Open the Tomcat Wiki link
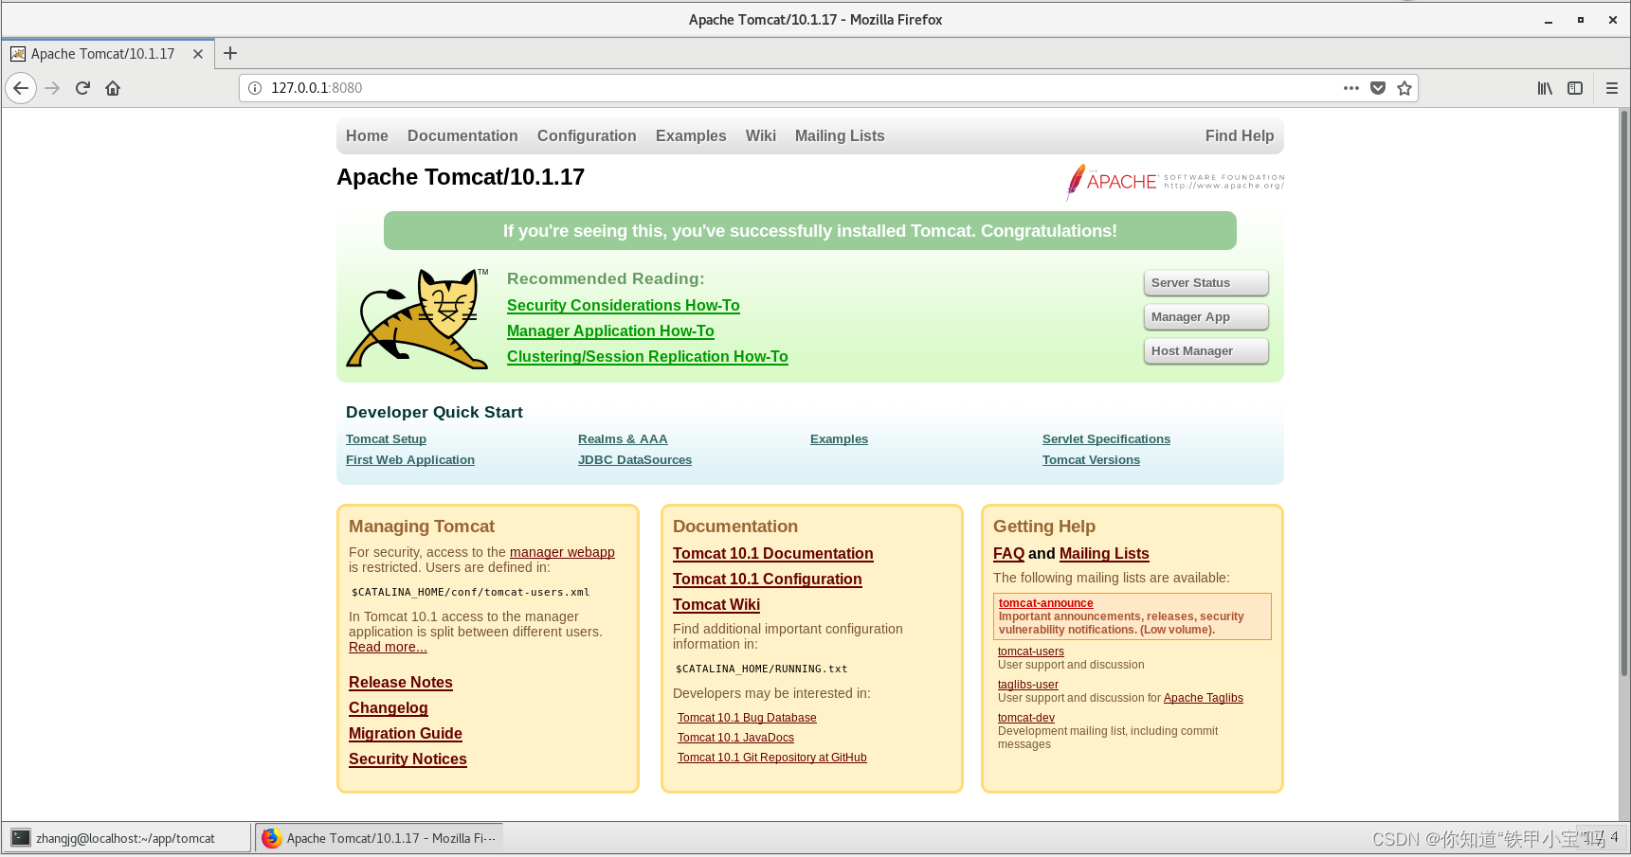Image resolution: width=1631 pixels, height=857 pixels. [716, 604]
